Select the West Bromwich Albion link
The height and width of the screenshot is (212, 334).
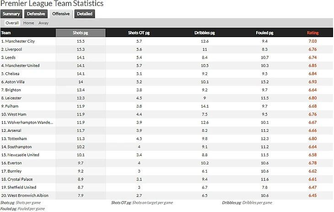click(26, 196)
